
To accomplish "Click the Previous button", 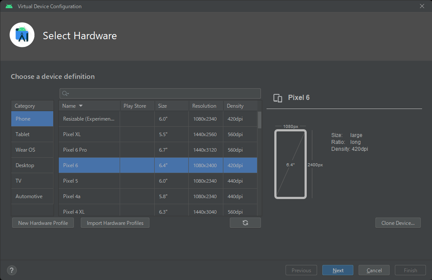I will click(x=301, y=271).
